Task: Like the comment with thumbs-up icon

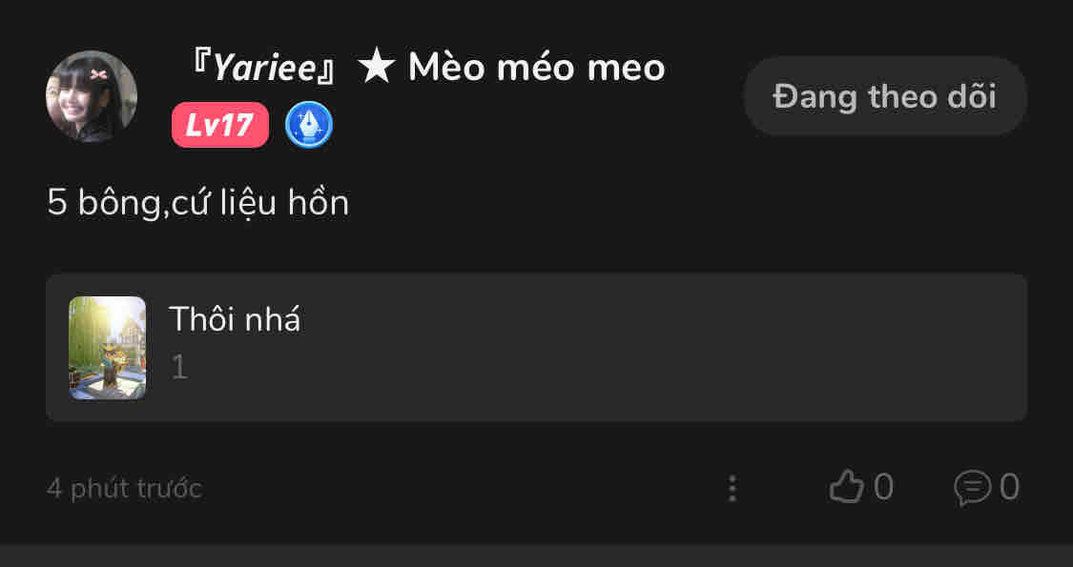Action: [x=845, y=488]
